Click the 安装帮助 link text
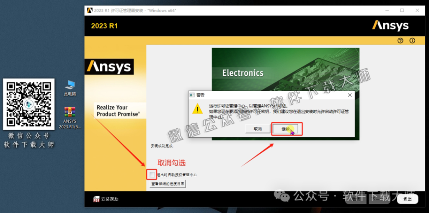Screen dimensions: 429x213 tap(110, 199)
